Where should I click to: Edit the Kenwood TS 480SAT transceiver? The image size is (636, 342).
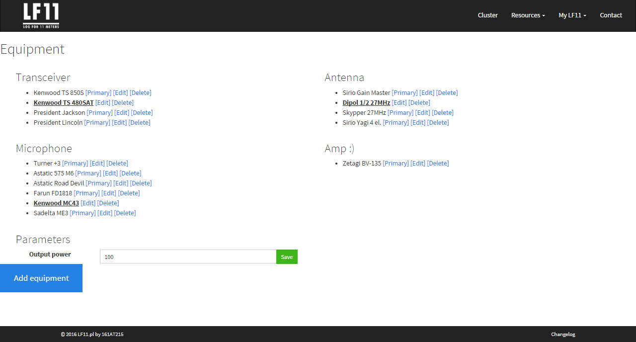[x=103, y=103]
